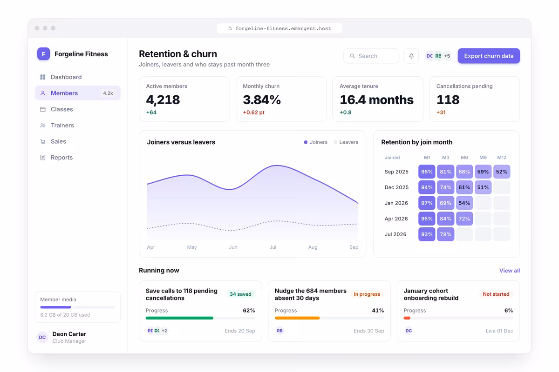Click the Sales cart icon

click(43, 141)
